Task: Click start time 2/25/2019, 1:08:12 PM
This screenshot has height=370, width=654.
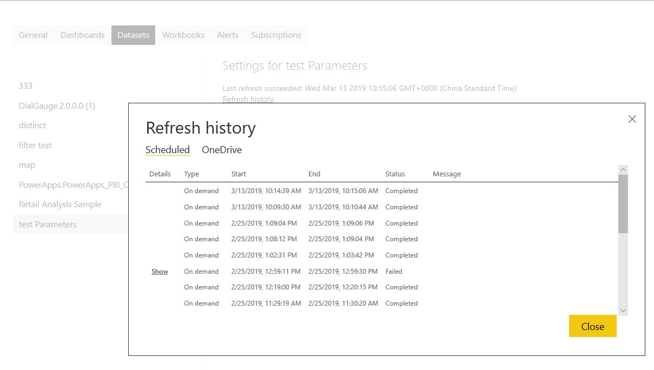Action: coord(264,239)
